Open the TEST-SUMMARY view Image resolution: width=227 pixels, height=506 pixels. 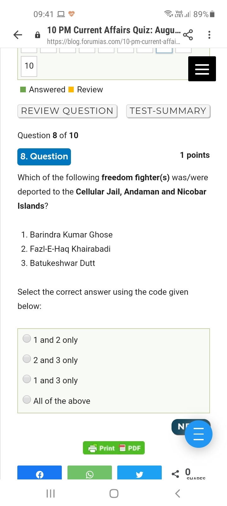[x=168, y=111]
